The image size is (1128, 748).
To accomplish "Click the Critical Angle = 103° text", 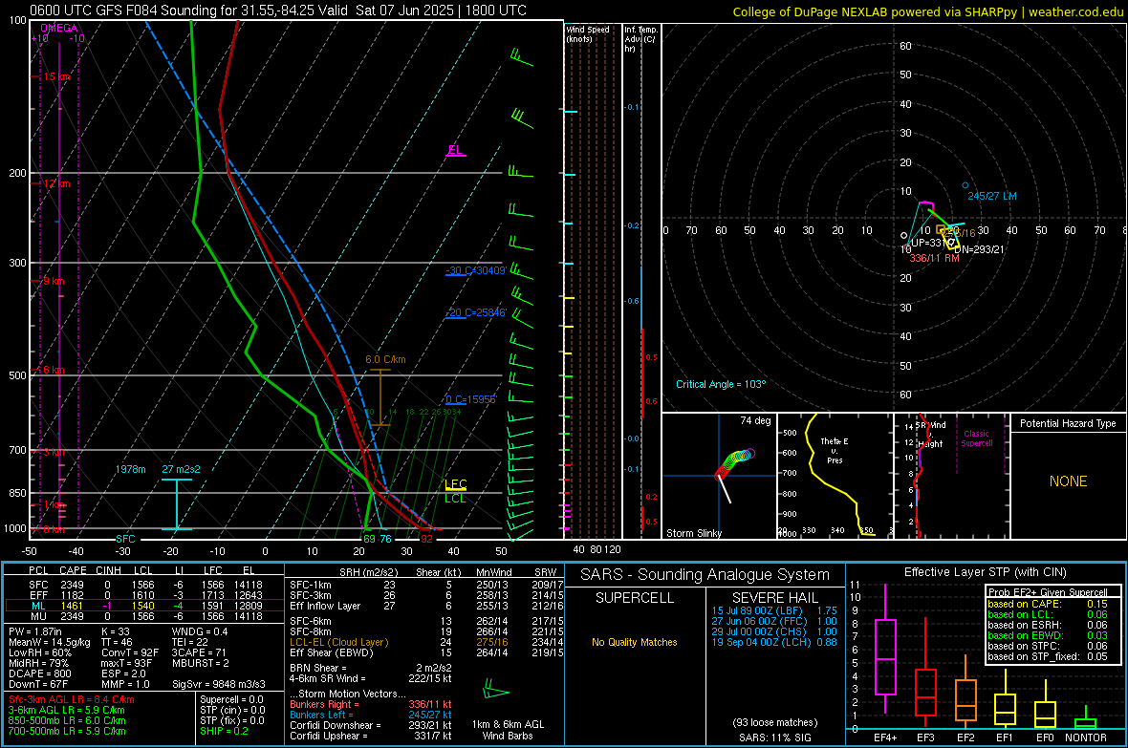I will [721, 384].
